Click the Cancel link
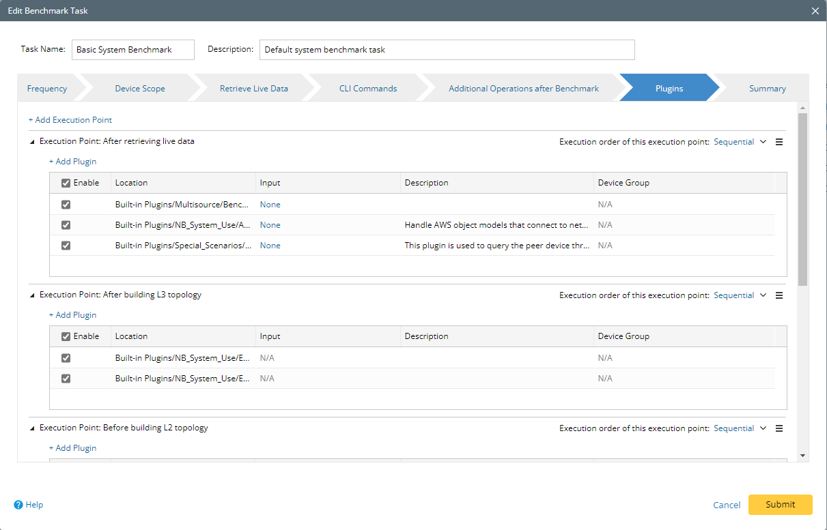Viewport: 827px width, 530px height. click(x=727, y=505)
